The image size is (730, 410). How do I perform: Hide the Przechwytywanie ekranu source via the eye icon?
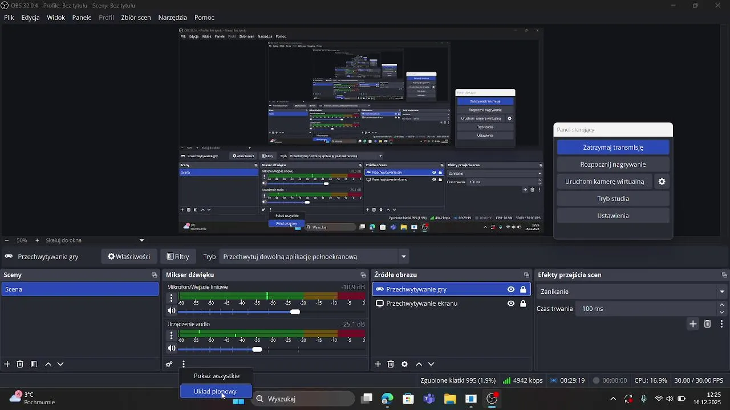(511, 304)
